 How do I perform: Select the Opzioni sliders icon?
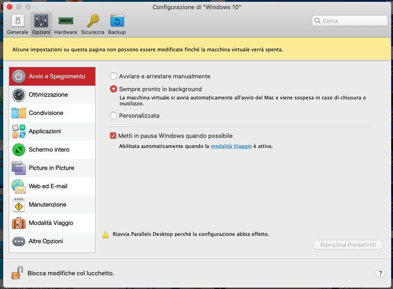41,21
